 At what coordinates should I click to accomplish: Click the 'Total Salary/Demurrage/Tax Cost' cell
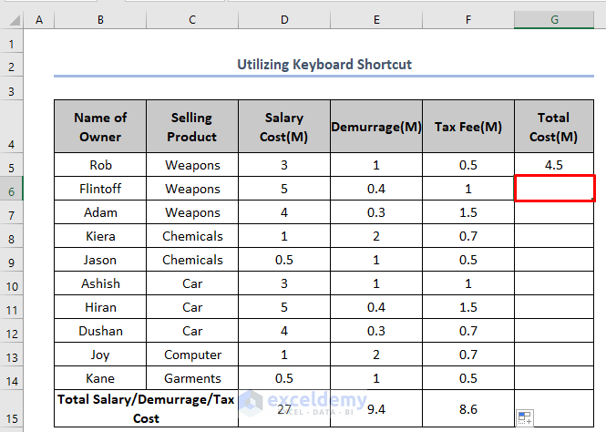(x=146, y=408)
